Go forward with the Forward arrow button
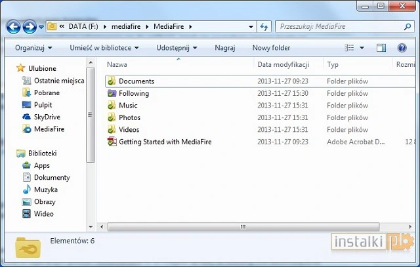 tap(30, 27)
